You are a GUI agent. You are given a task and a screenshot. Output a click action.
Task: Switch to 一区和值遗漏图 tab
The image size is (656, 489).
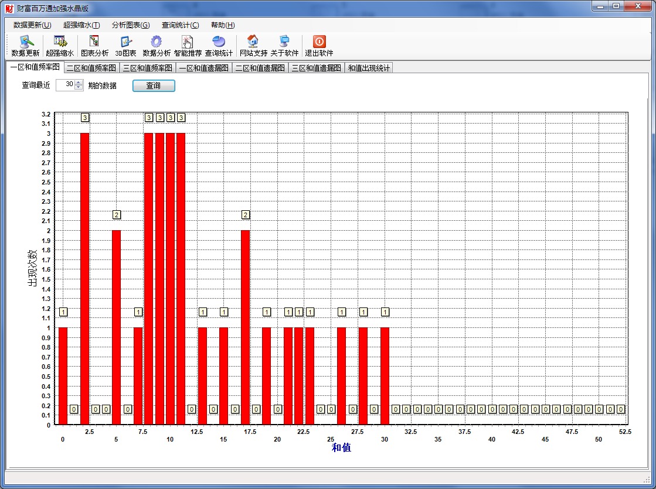pos(204,68)
